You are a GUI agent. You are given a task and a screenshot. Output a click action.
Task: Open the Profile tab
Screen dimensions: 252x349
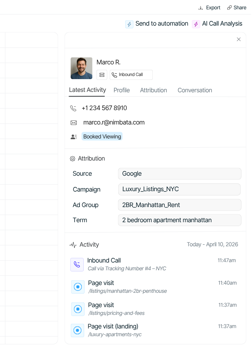122,90
